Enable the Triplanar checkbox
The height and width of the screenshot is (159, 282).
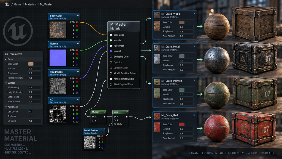point(30,116)
